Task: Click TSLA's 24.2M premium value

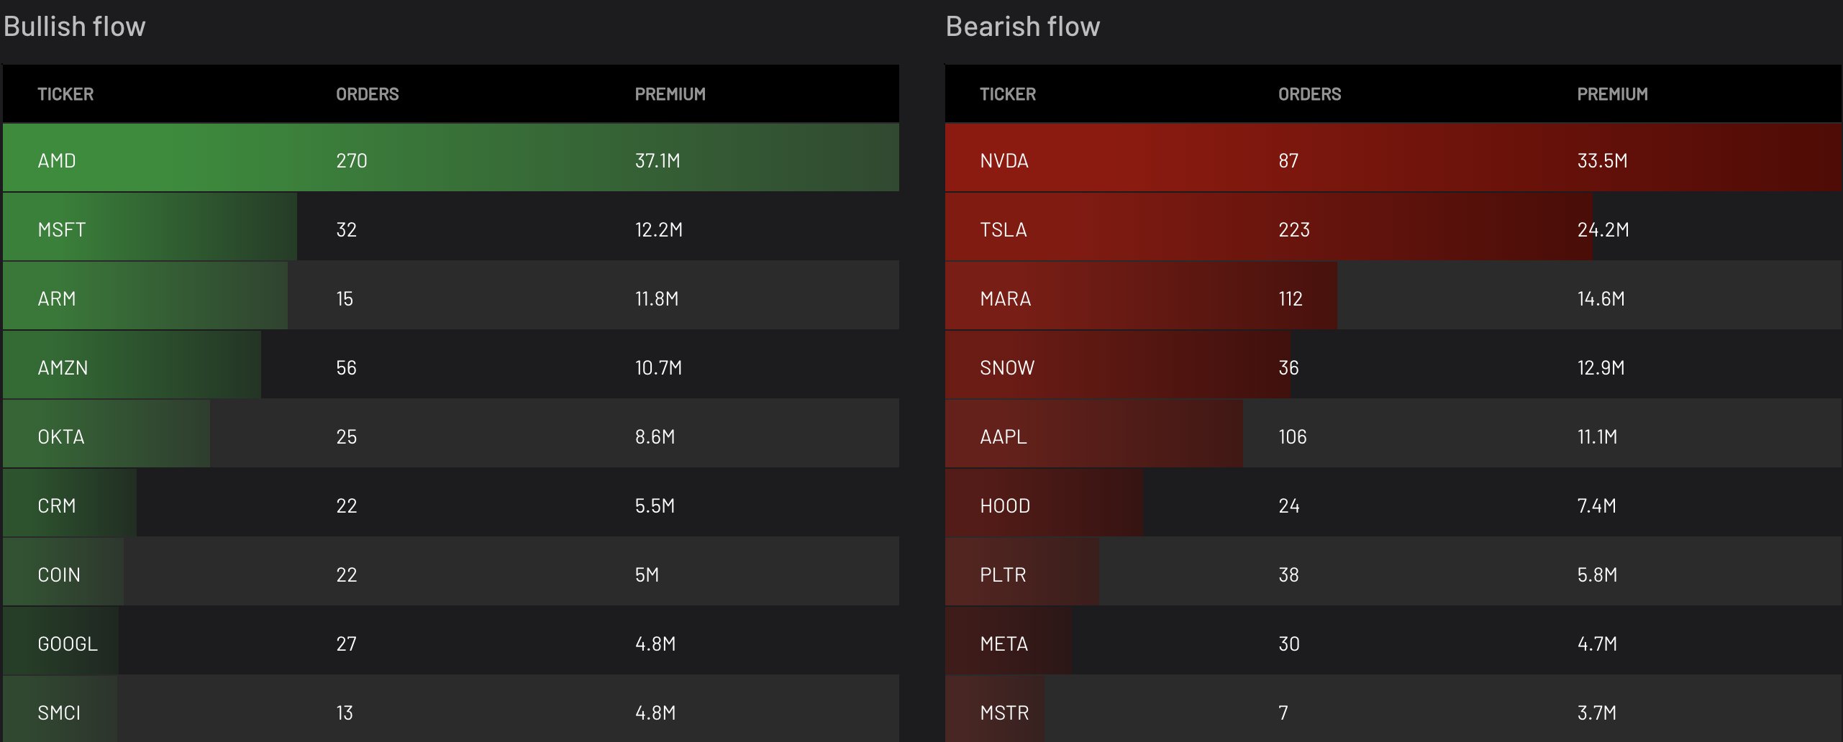Action: (1603, 229)
